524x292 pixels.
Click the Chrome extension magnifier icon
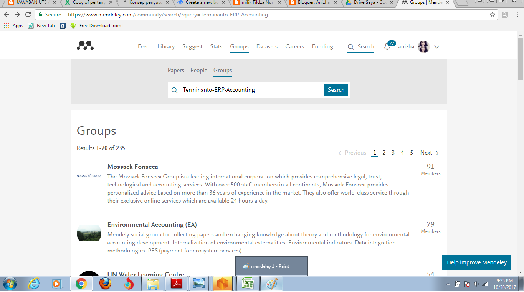click(x=505, y=15)
